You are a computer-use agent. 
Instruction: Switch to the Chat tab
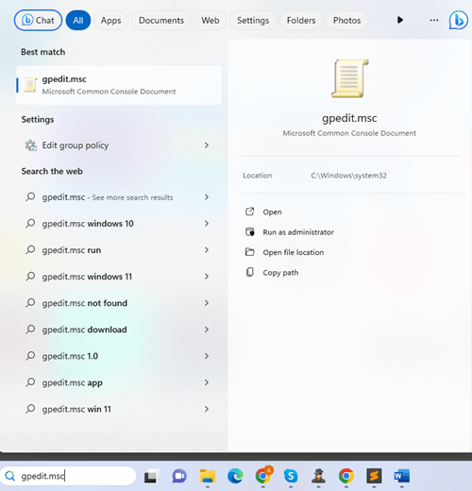point(38,20)
